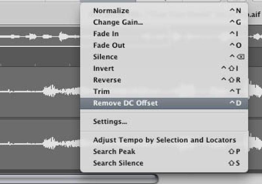Image resolution: width=262 pixels, height=184 pixels.
Task: Choose the Change Gain... option
Action: click(118, 22)
